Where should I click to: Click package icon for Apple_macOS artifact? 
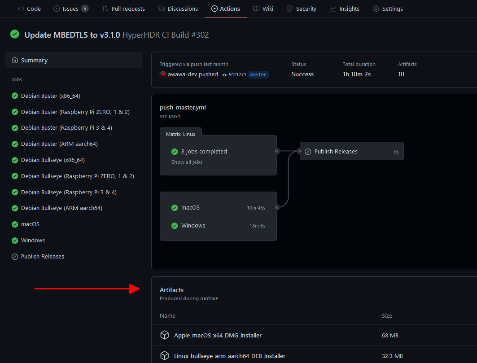(x=165, y=335)
